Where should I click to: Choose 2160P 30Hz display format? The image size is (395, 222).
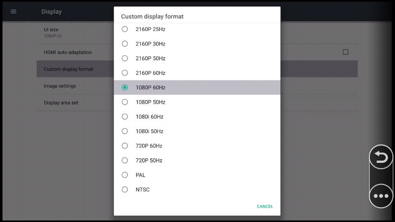(x=125, y=44)
